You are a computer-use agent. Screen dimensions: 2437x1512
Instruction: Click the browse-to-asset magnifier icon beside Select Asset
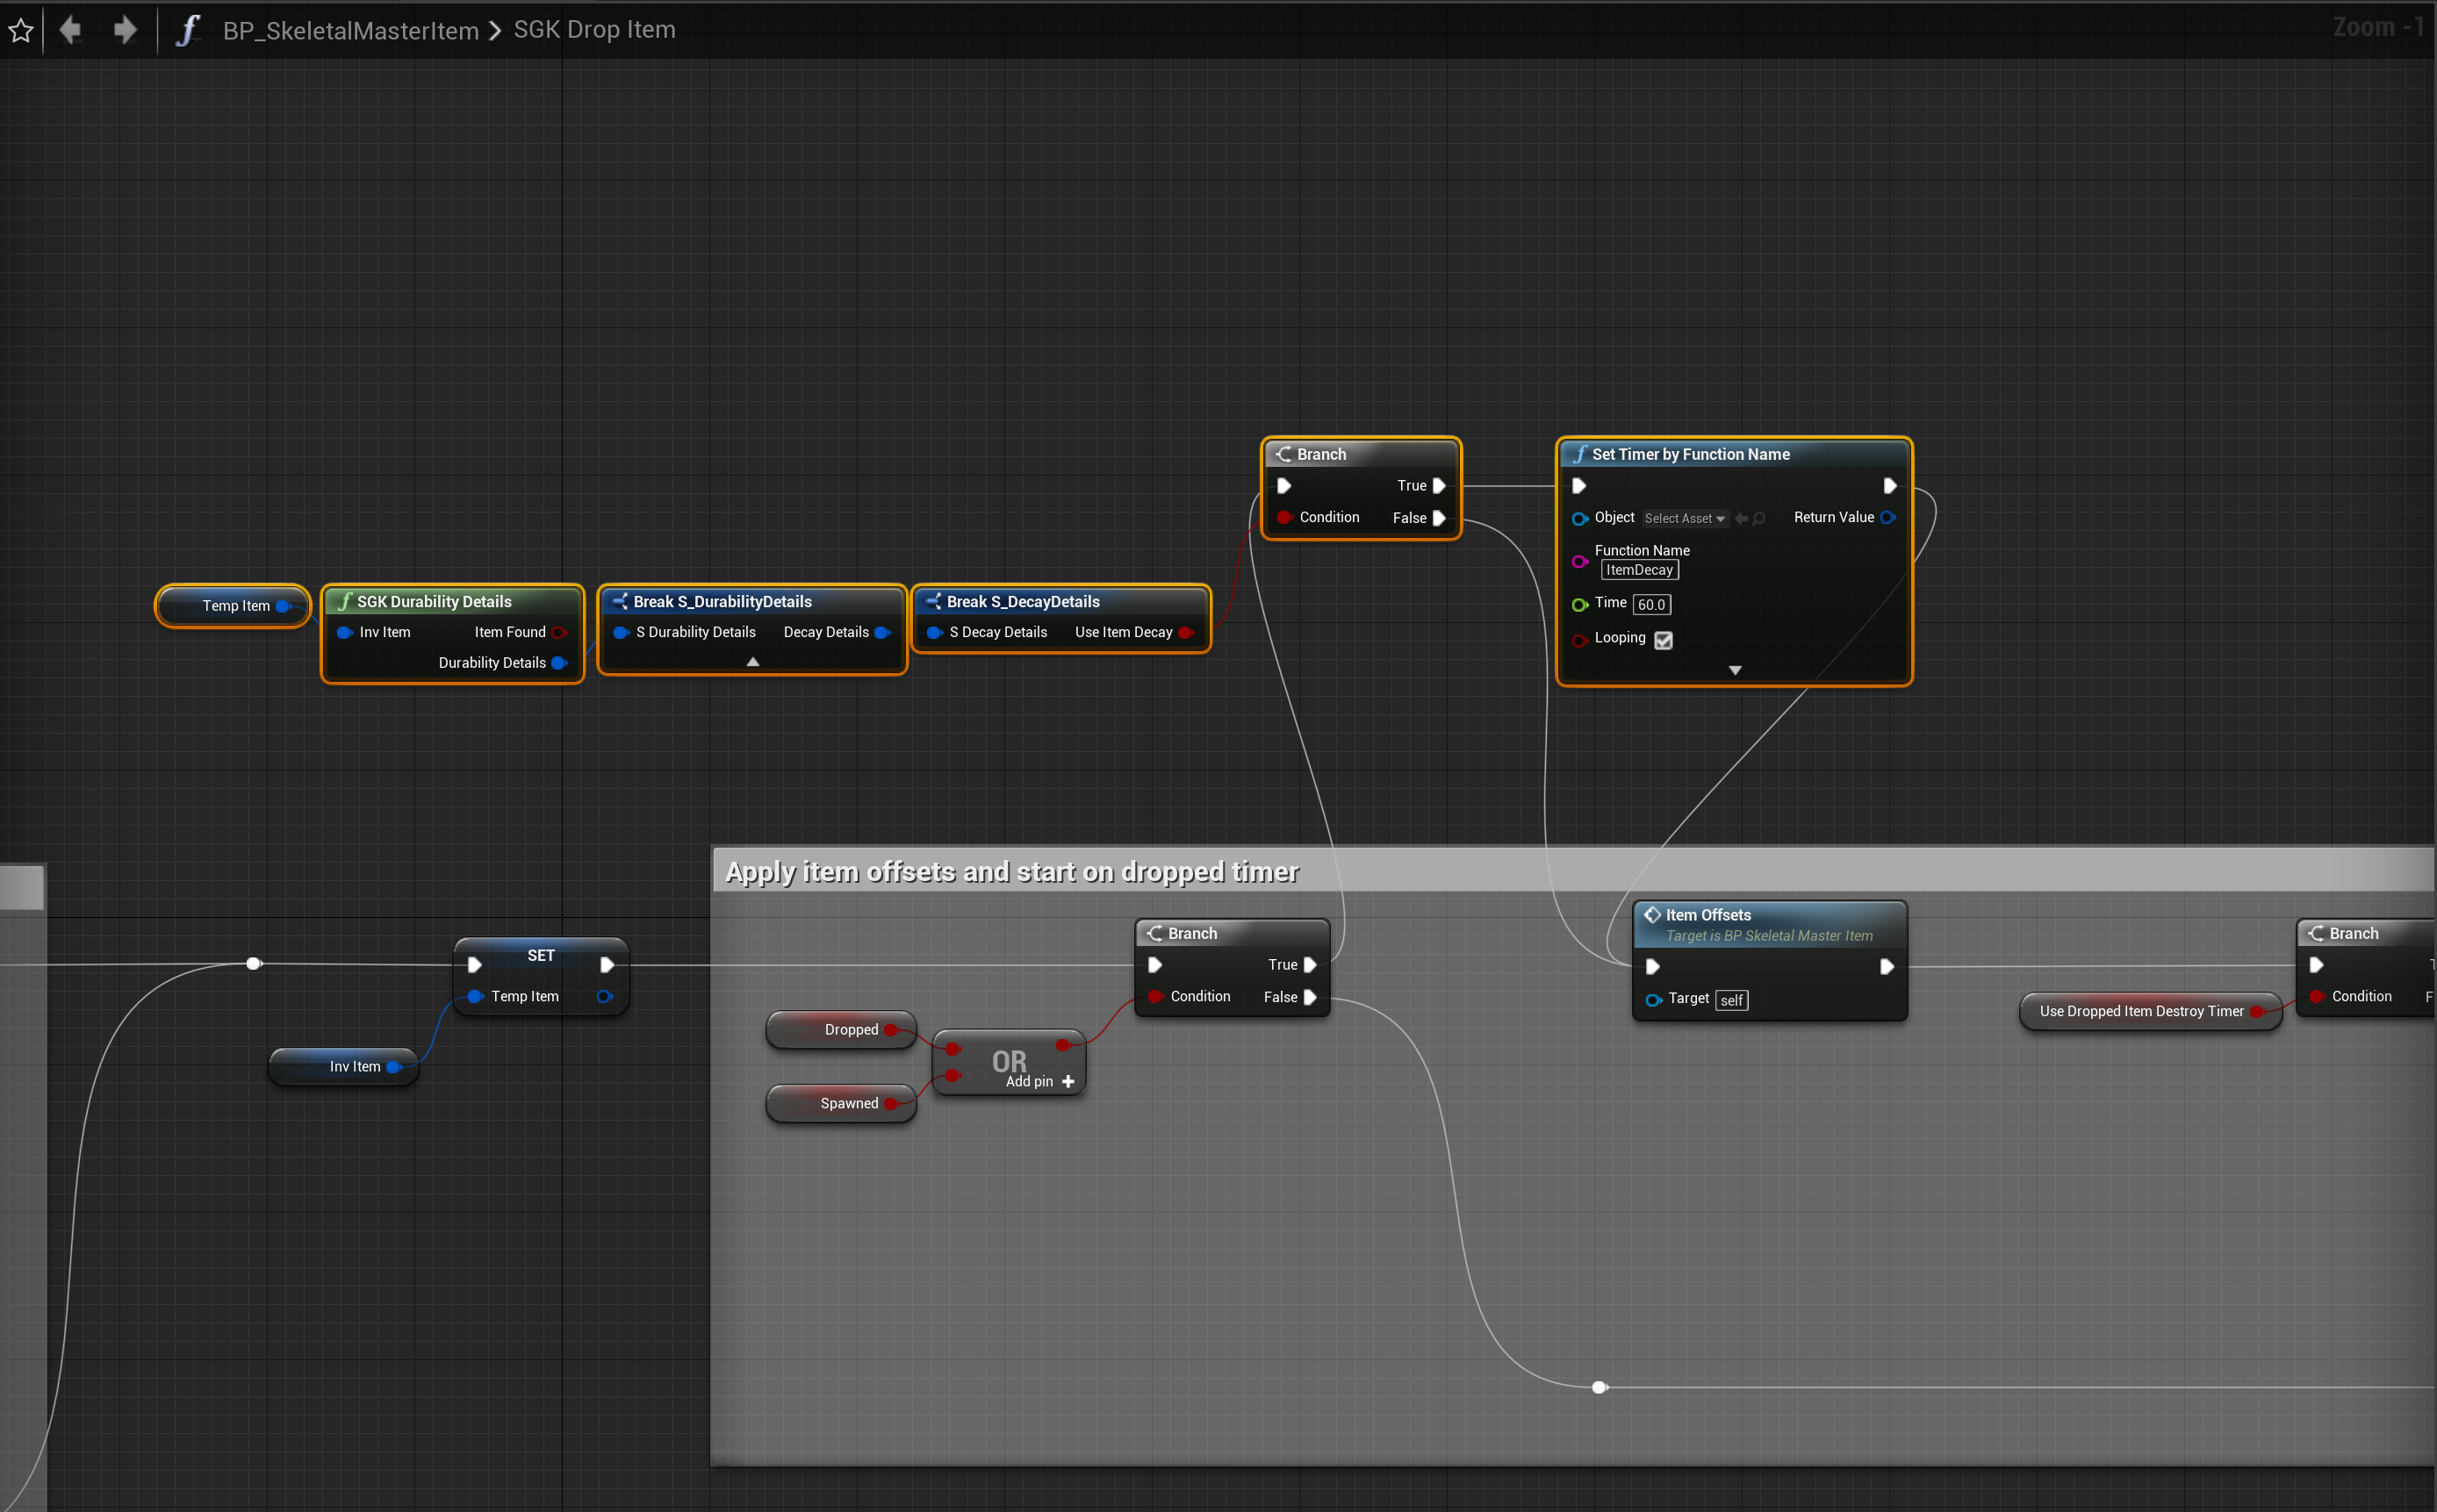click(1758, 518)
